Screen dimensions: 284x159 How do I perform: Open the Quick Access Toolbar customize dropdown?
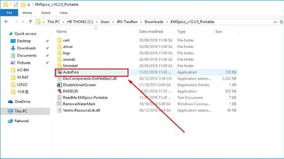29,5
